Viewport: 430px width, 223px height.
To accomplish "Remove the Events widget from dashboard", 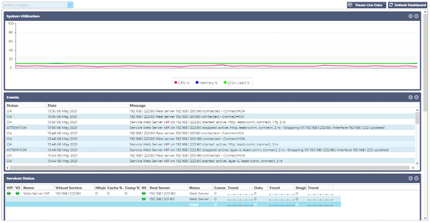I will [416, 97].
